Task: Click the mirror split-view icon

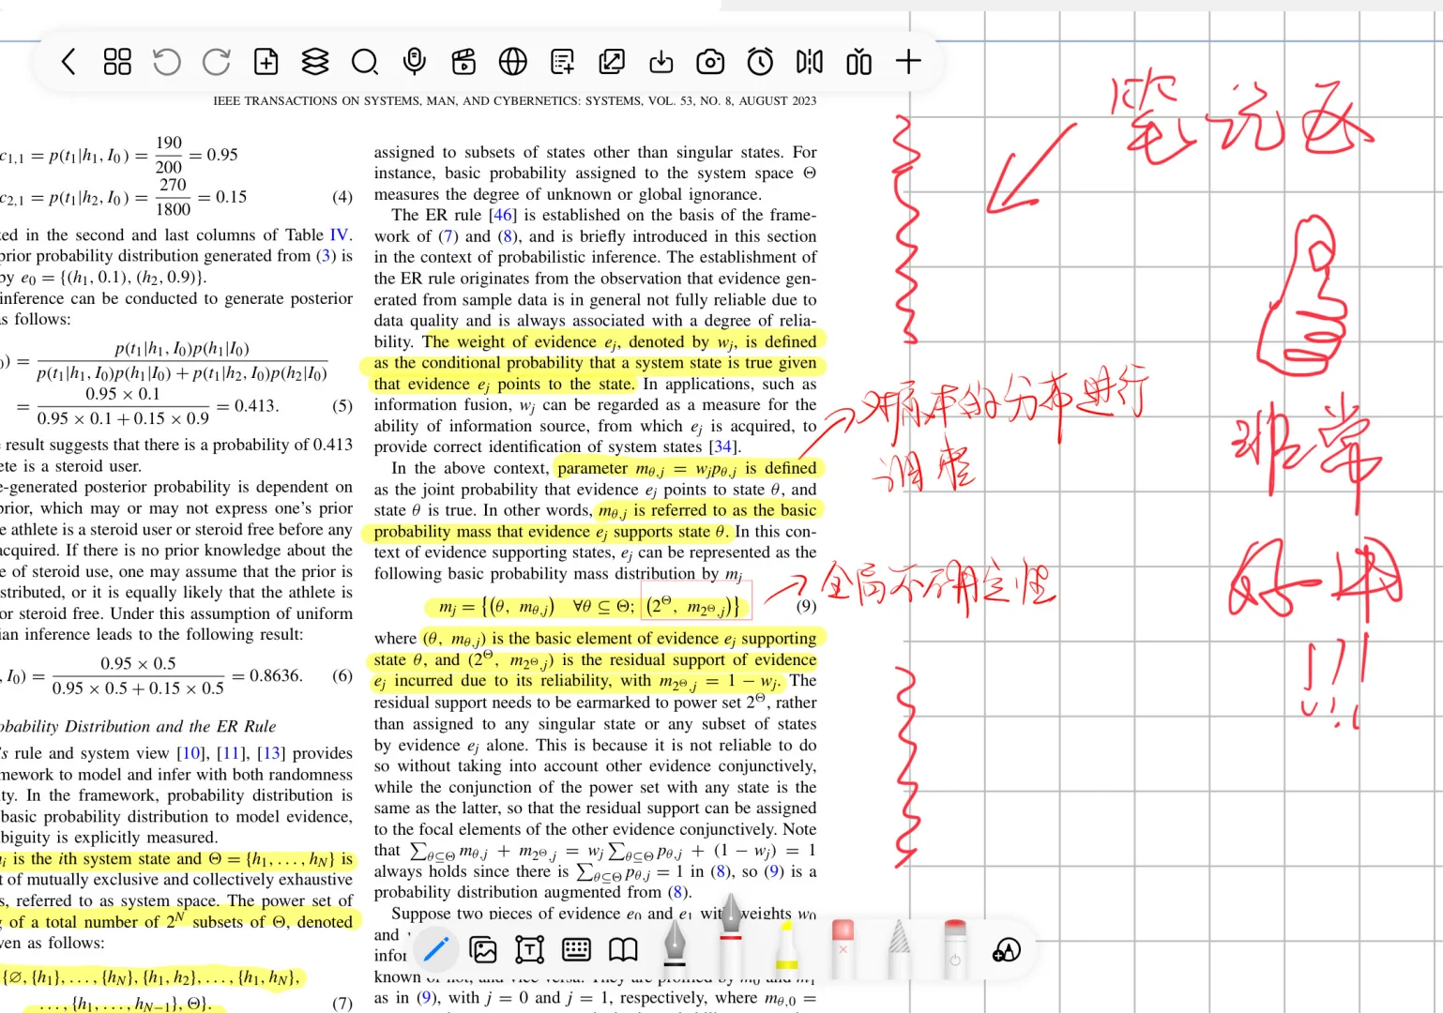Action: pyautogui.click(x=810, y=62)
